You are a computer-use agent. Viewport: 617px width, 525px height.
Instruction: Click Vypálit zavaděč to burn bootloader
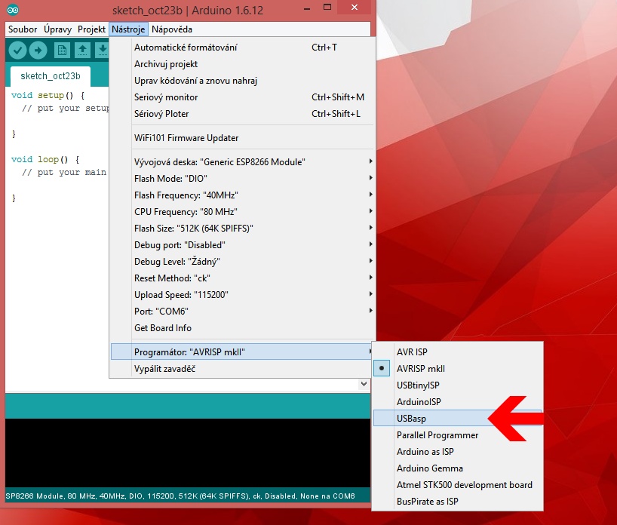tap(164, 369)
